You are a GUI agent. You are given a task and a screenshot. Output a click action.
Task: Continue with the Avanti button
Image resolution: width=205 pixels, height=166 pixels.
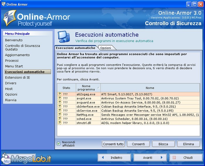coord(150,158)
